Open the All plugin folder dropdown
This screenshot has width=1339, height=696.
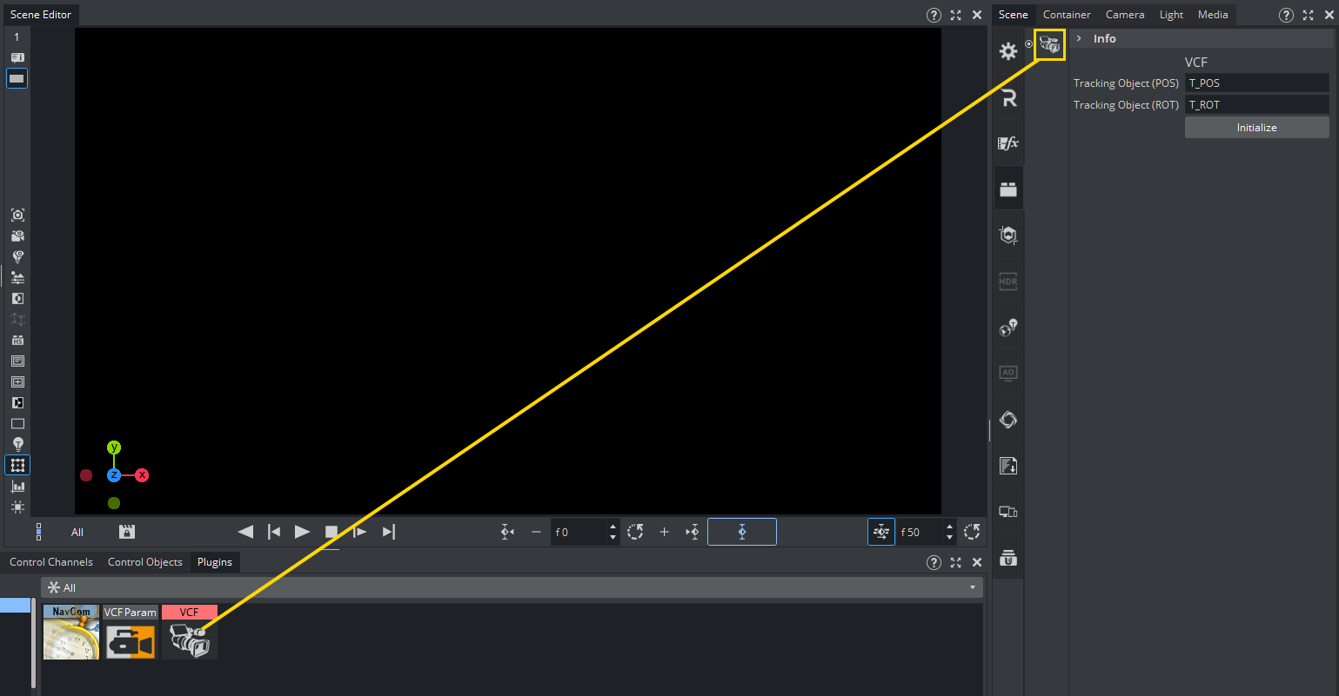tap(972, 588)
